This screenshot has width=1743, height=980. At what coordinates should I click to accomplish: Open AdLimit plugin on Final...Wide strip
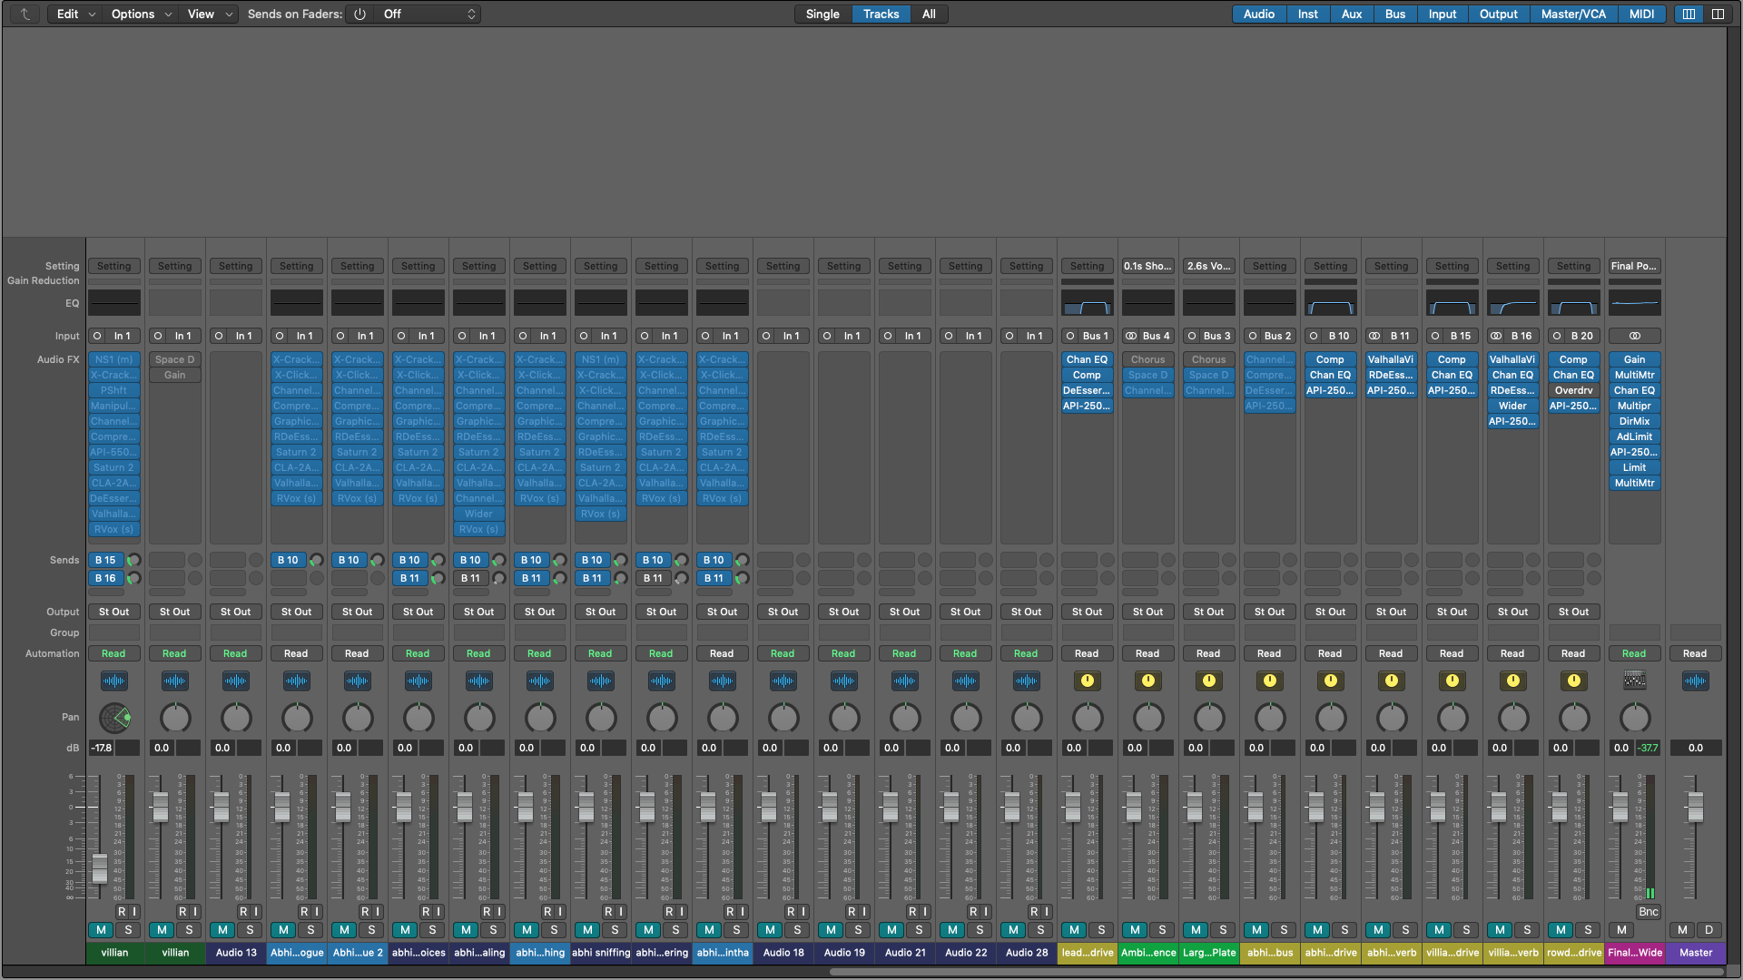click(1634, 436)
